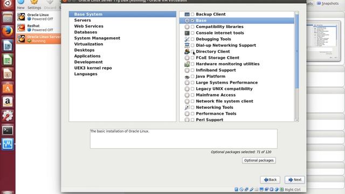
Task: Open Firefox from the Ubuntu launcher
Action: (8, 31)
